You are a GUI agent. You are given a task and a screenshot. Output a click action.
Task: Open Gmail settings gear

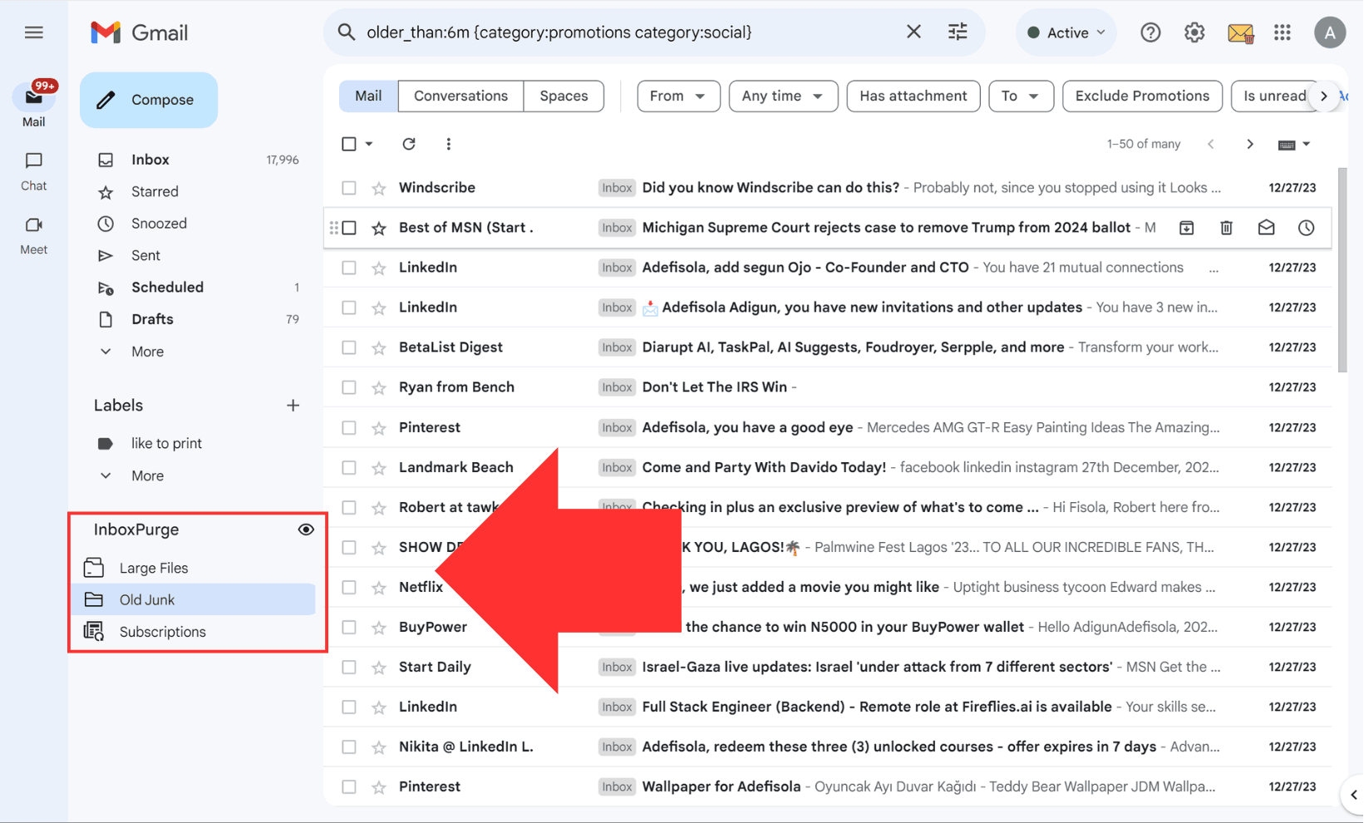[x=1194, y=32]
